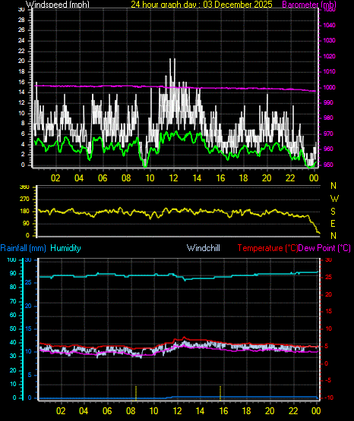Click hour label "00" under the windspeed chart

[x=314, y=178]
